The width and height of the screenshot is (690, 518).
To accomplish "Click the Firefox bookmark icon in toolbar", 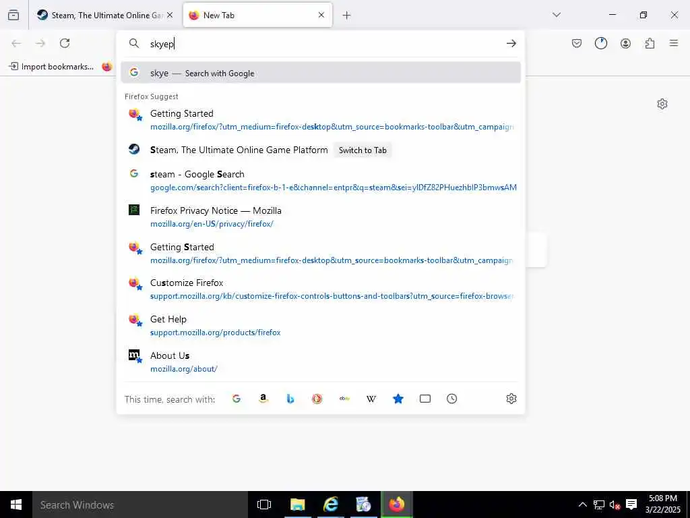I will (107, 67).
